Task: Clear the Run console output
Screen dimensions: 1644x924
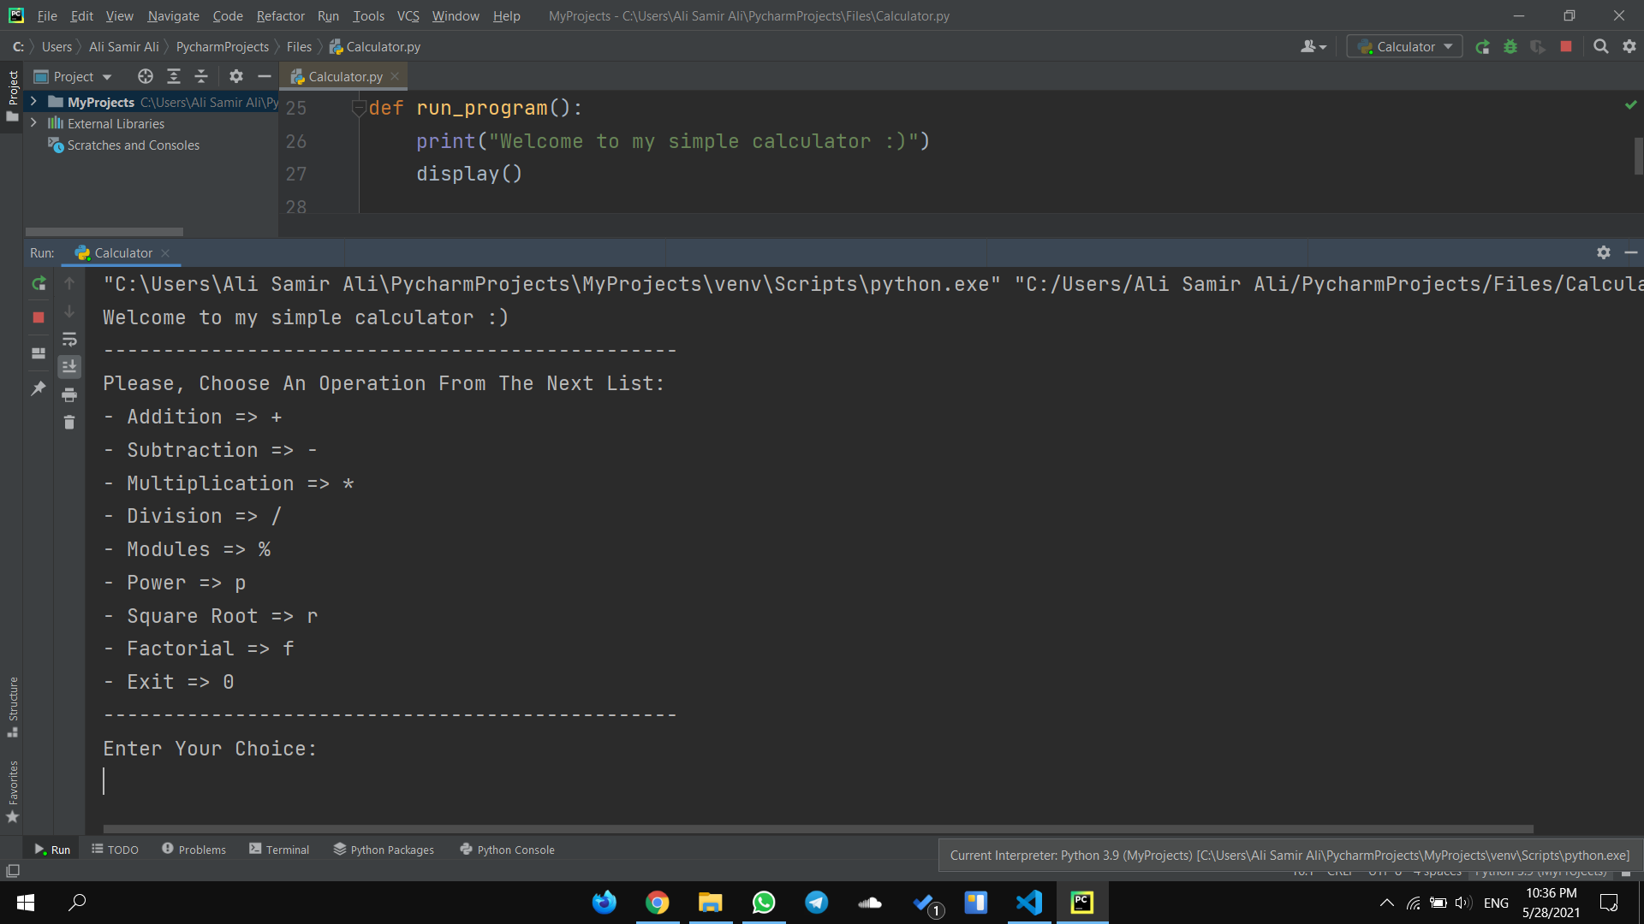Action: (69, 422)
